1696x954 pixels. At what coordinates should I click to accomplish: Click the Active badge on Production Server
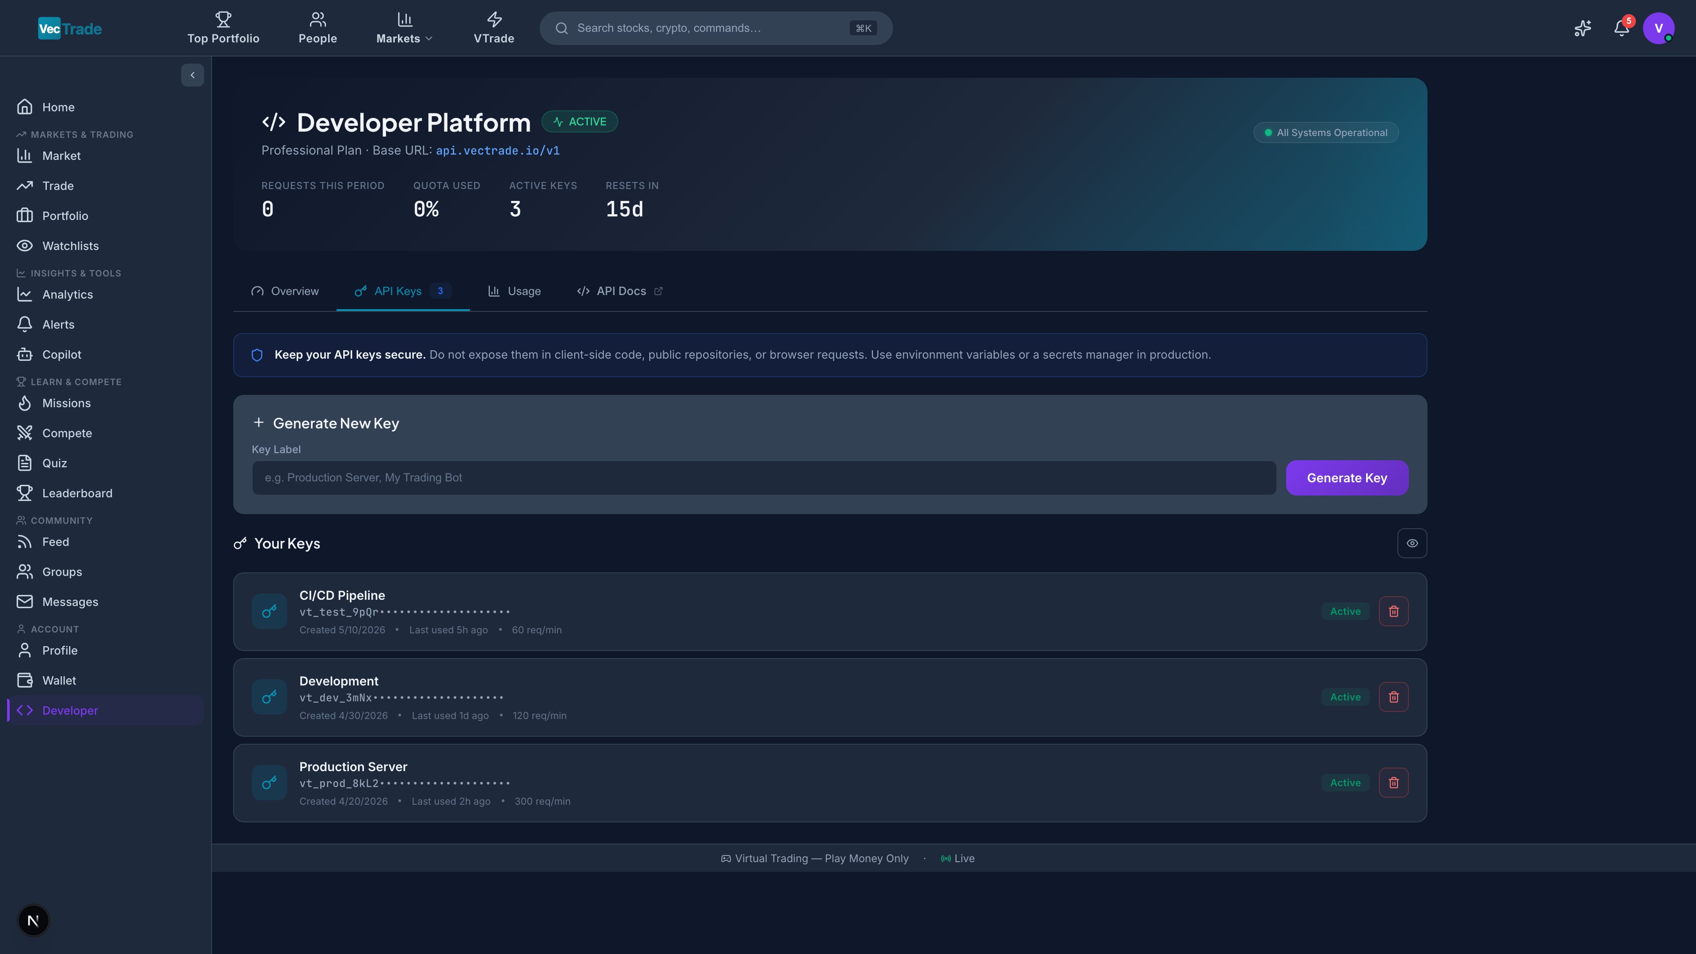[1345, 783]
